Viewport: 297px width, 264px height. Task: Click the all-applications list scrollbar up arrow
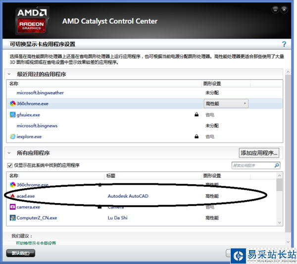click(x=279, y=175)
